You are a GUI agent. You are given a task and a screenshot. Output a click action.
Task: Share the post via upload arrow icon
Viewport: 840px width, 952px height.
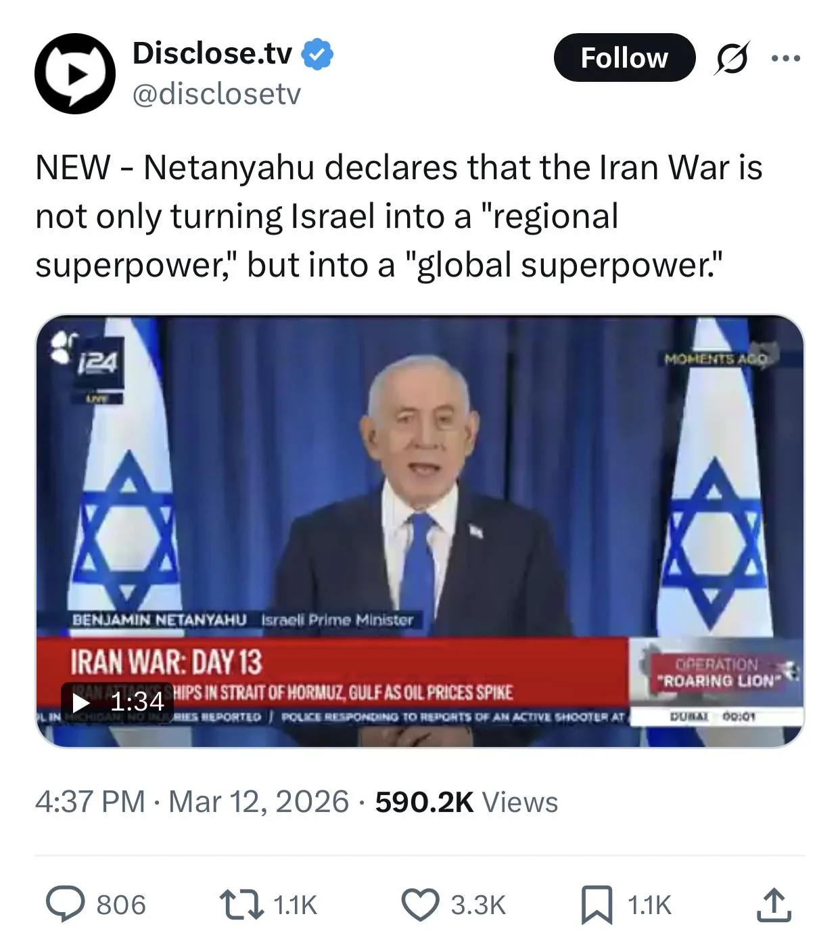pyautogui.click(x=774, y=905)
